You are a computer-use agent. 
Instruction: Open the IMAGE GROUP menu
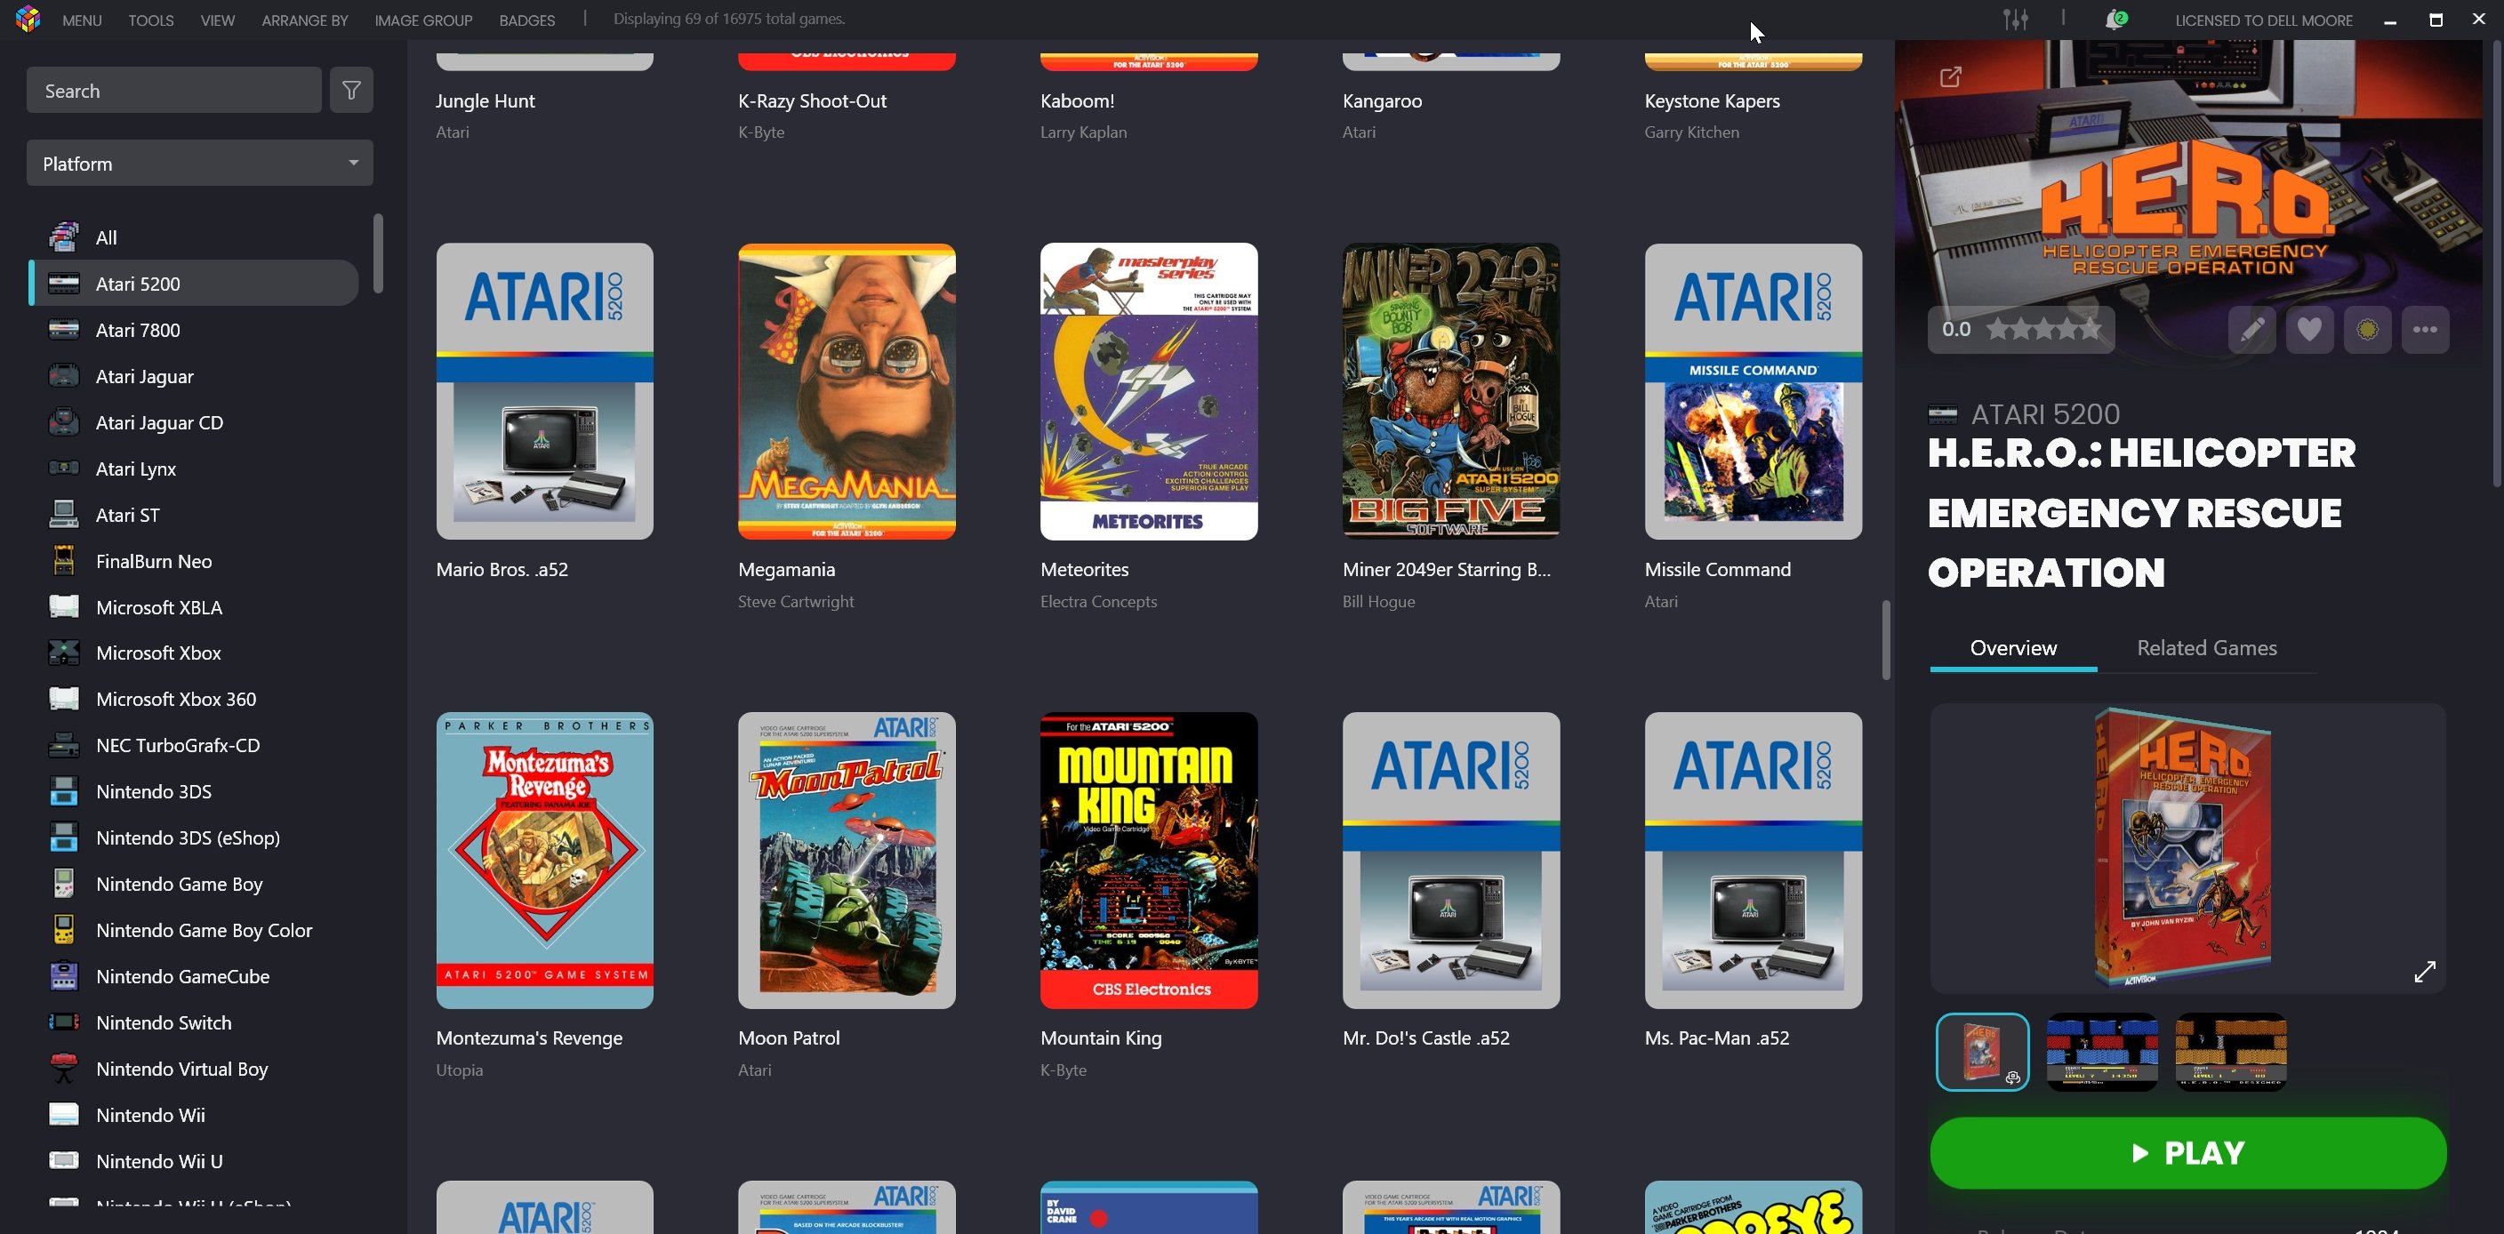click(423, 20)
